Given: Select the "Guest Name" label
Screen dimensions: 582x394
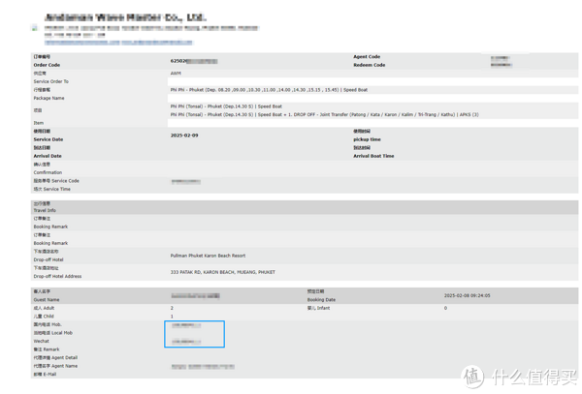Looking at the screenshot, I should tap(47, 299).
